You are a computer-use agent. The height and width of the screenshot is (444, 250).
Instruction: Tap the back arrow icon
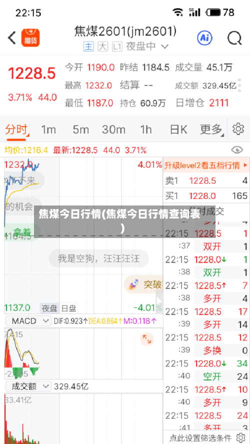tap(11, 38)
